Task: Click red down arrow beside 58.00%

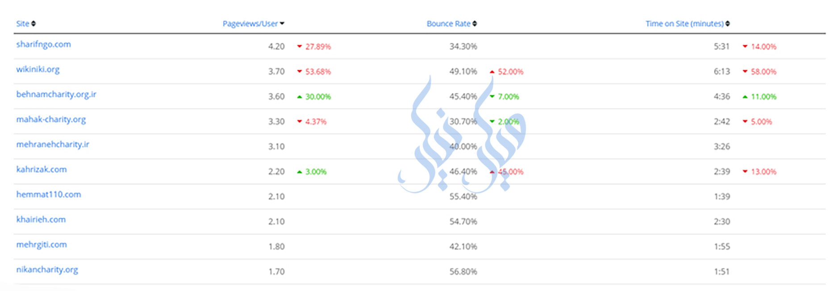Action: click(745, 71)
